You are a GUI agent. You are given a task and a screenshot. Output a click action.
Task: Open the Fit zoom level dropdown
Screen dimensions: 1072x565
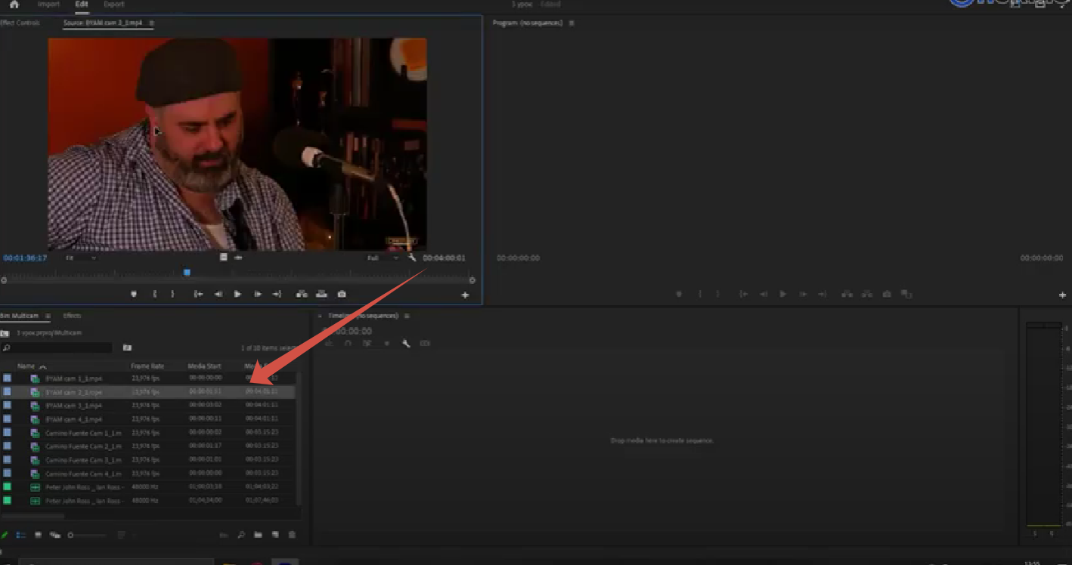coord(81,258)
